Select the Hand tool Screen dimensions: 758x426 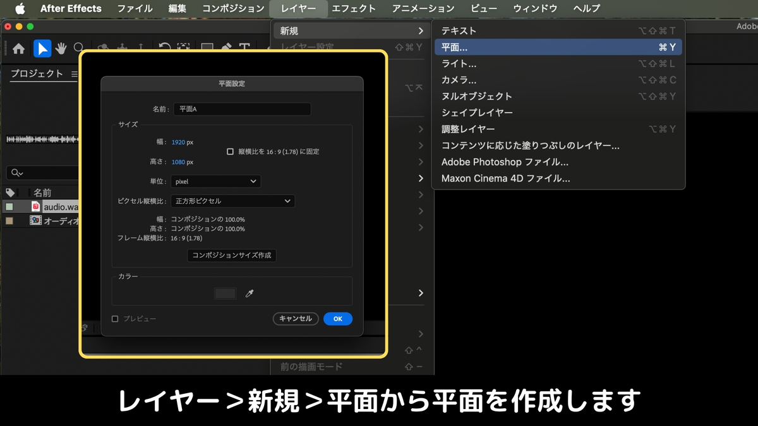[61, 49]
